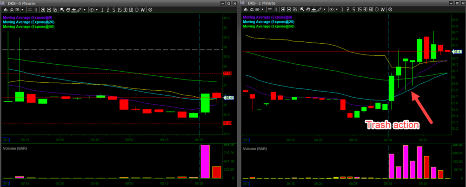Select the arrow pointer tool in the 5 Minute chart

pos(62,9)
